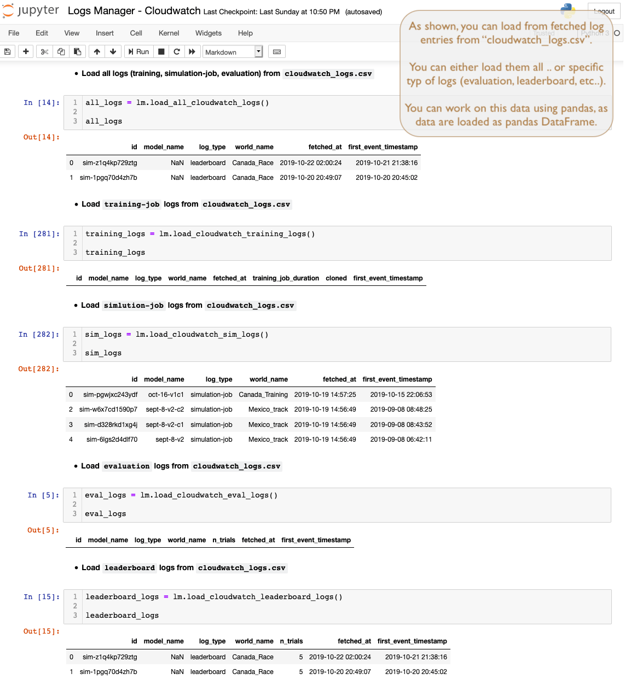Restart kernel and rerun all with fast-forward icon
The width and height of the screenshot is (625, 697).
(x=192, y=51)
